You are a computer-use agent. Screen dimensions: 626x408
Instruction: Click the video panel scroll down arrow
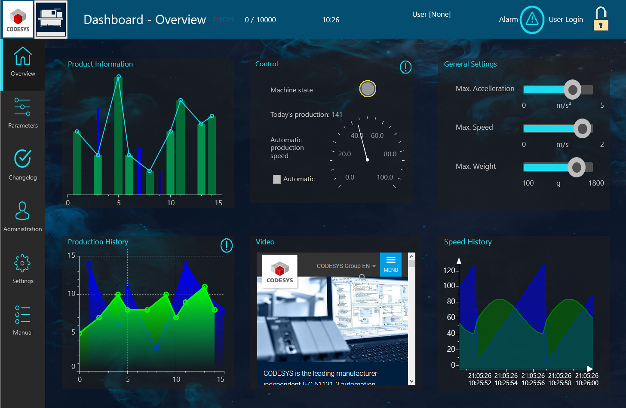[x=411, y=381]
